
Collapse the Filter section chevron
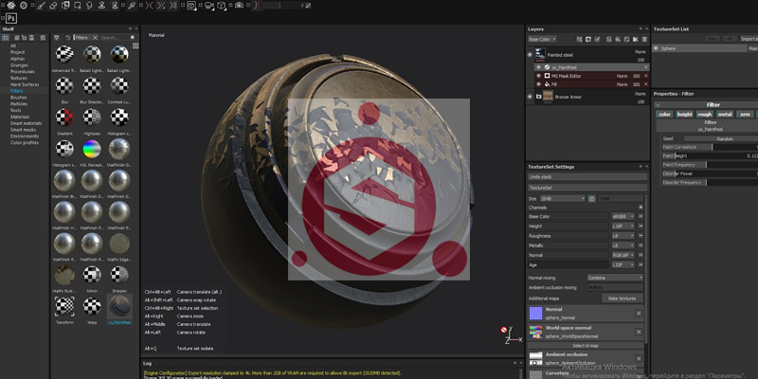(x=658, y=105)
